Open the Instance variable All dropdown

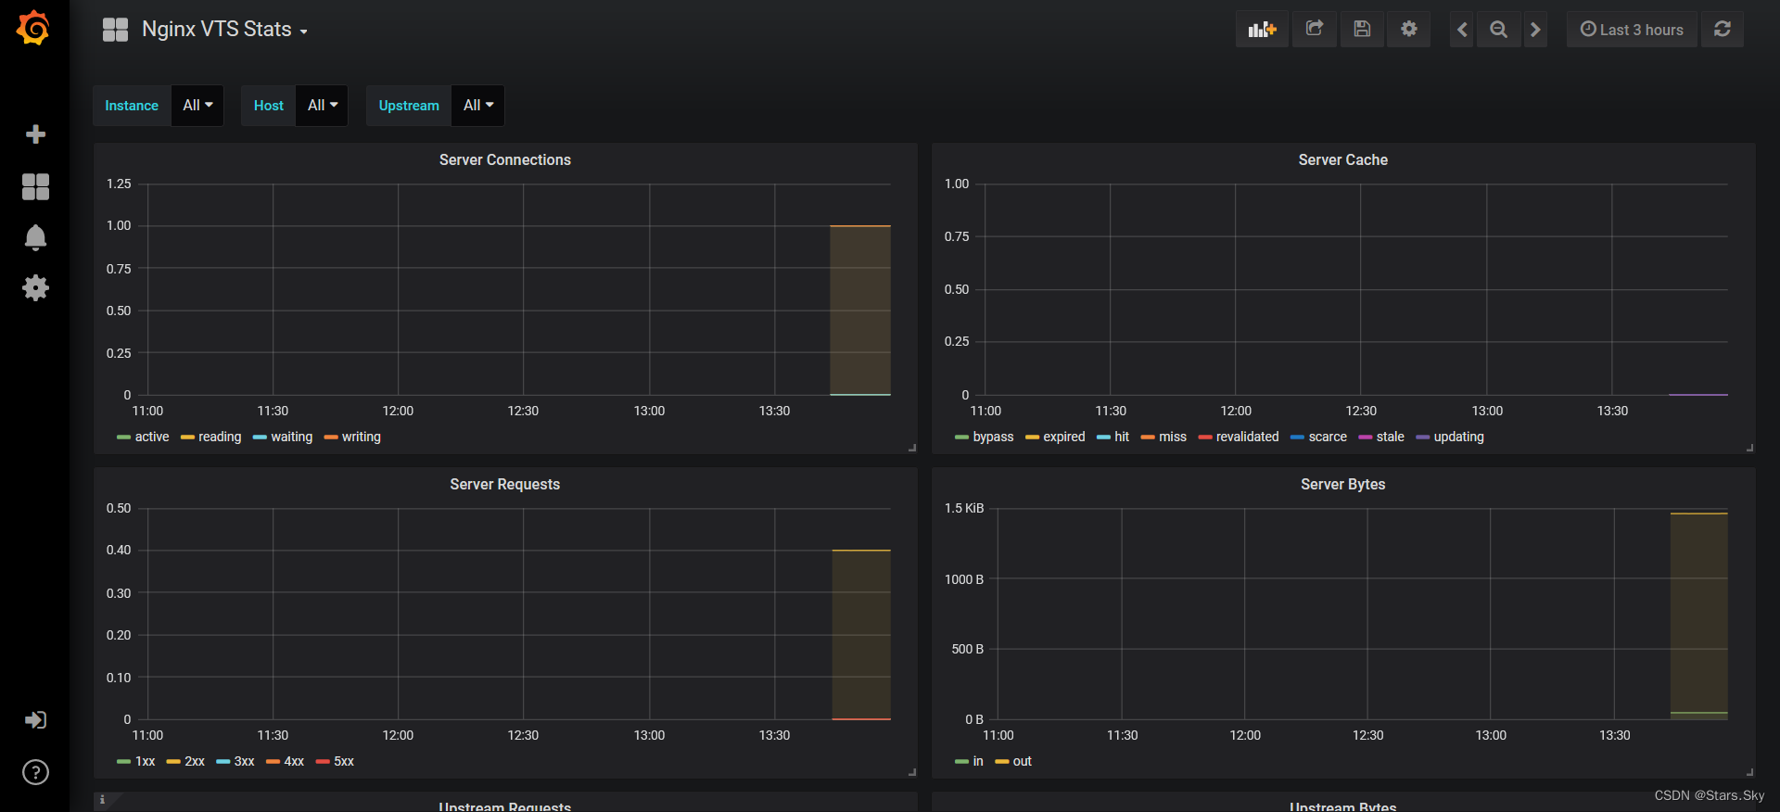(197, 106)
